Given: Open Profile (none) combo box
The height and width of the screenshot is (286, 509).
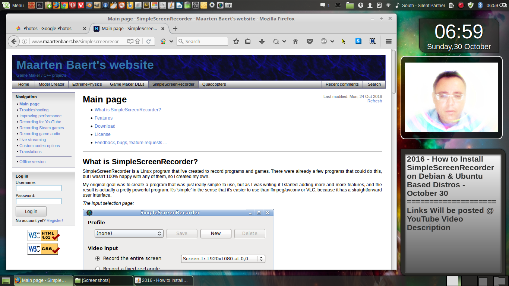Looking at the screenshot, I should click(x=129, y=233).
